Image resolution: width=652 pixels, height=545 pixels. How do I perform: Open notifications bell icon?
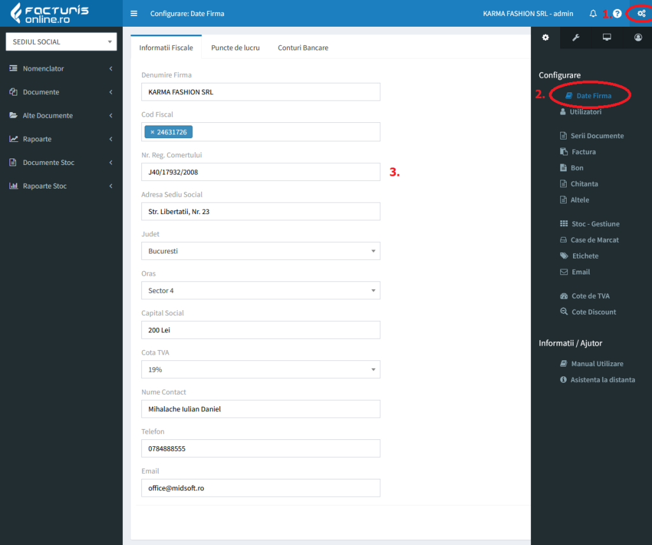tap(593, 13)
